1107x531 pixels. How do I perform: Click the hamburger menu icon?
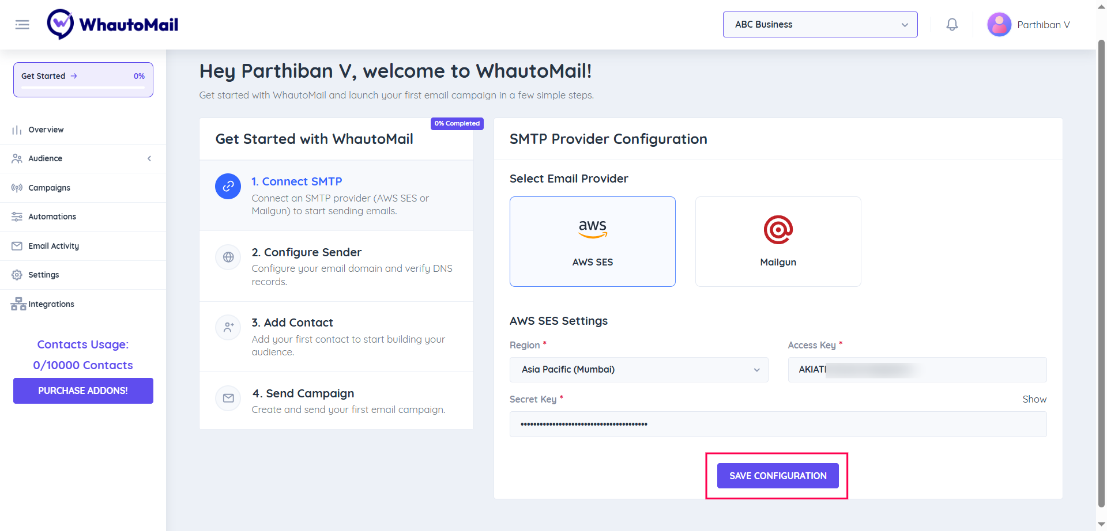(x=22, y=25)
